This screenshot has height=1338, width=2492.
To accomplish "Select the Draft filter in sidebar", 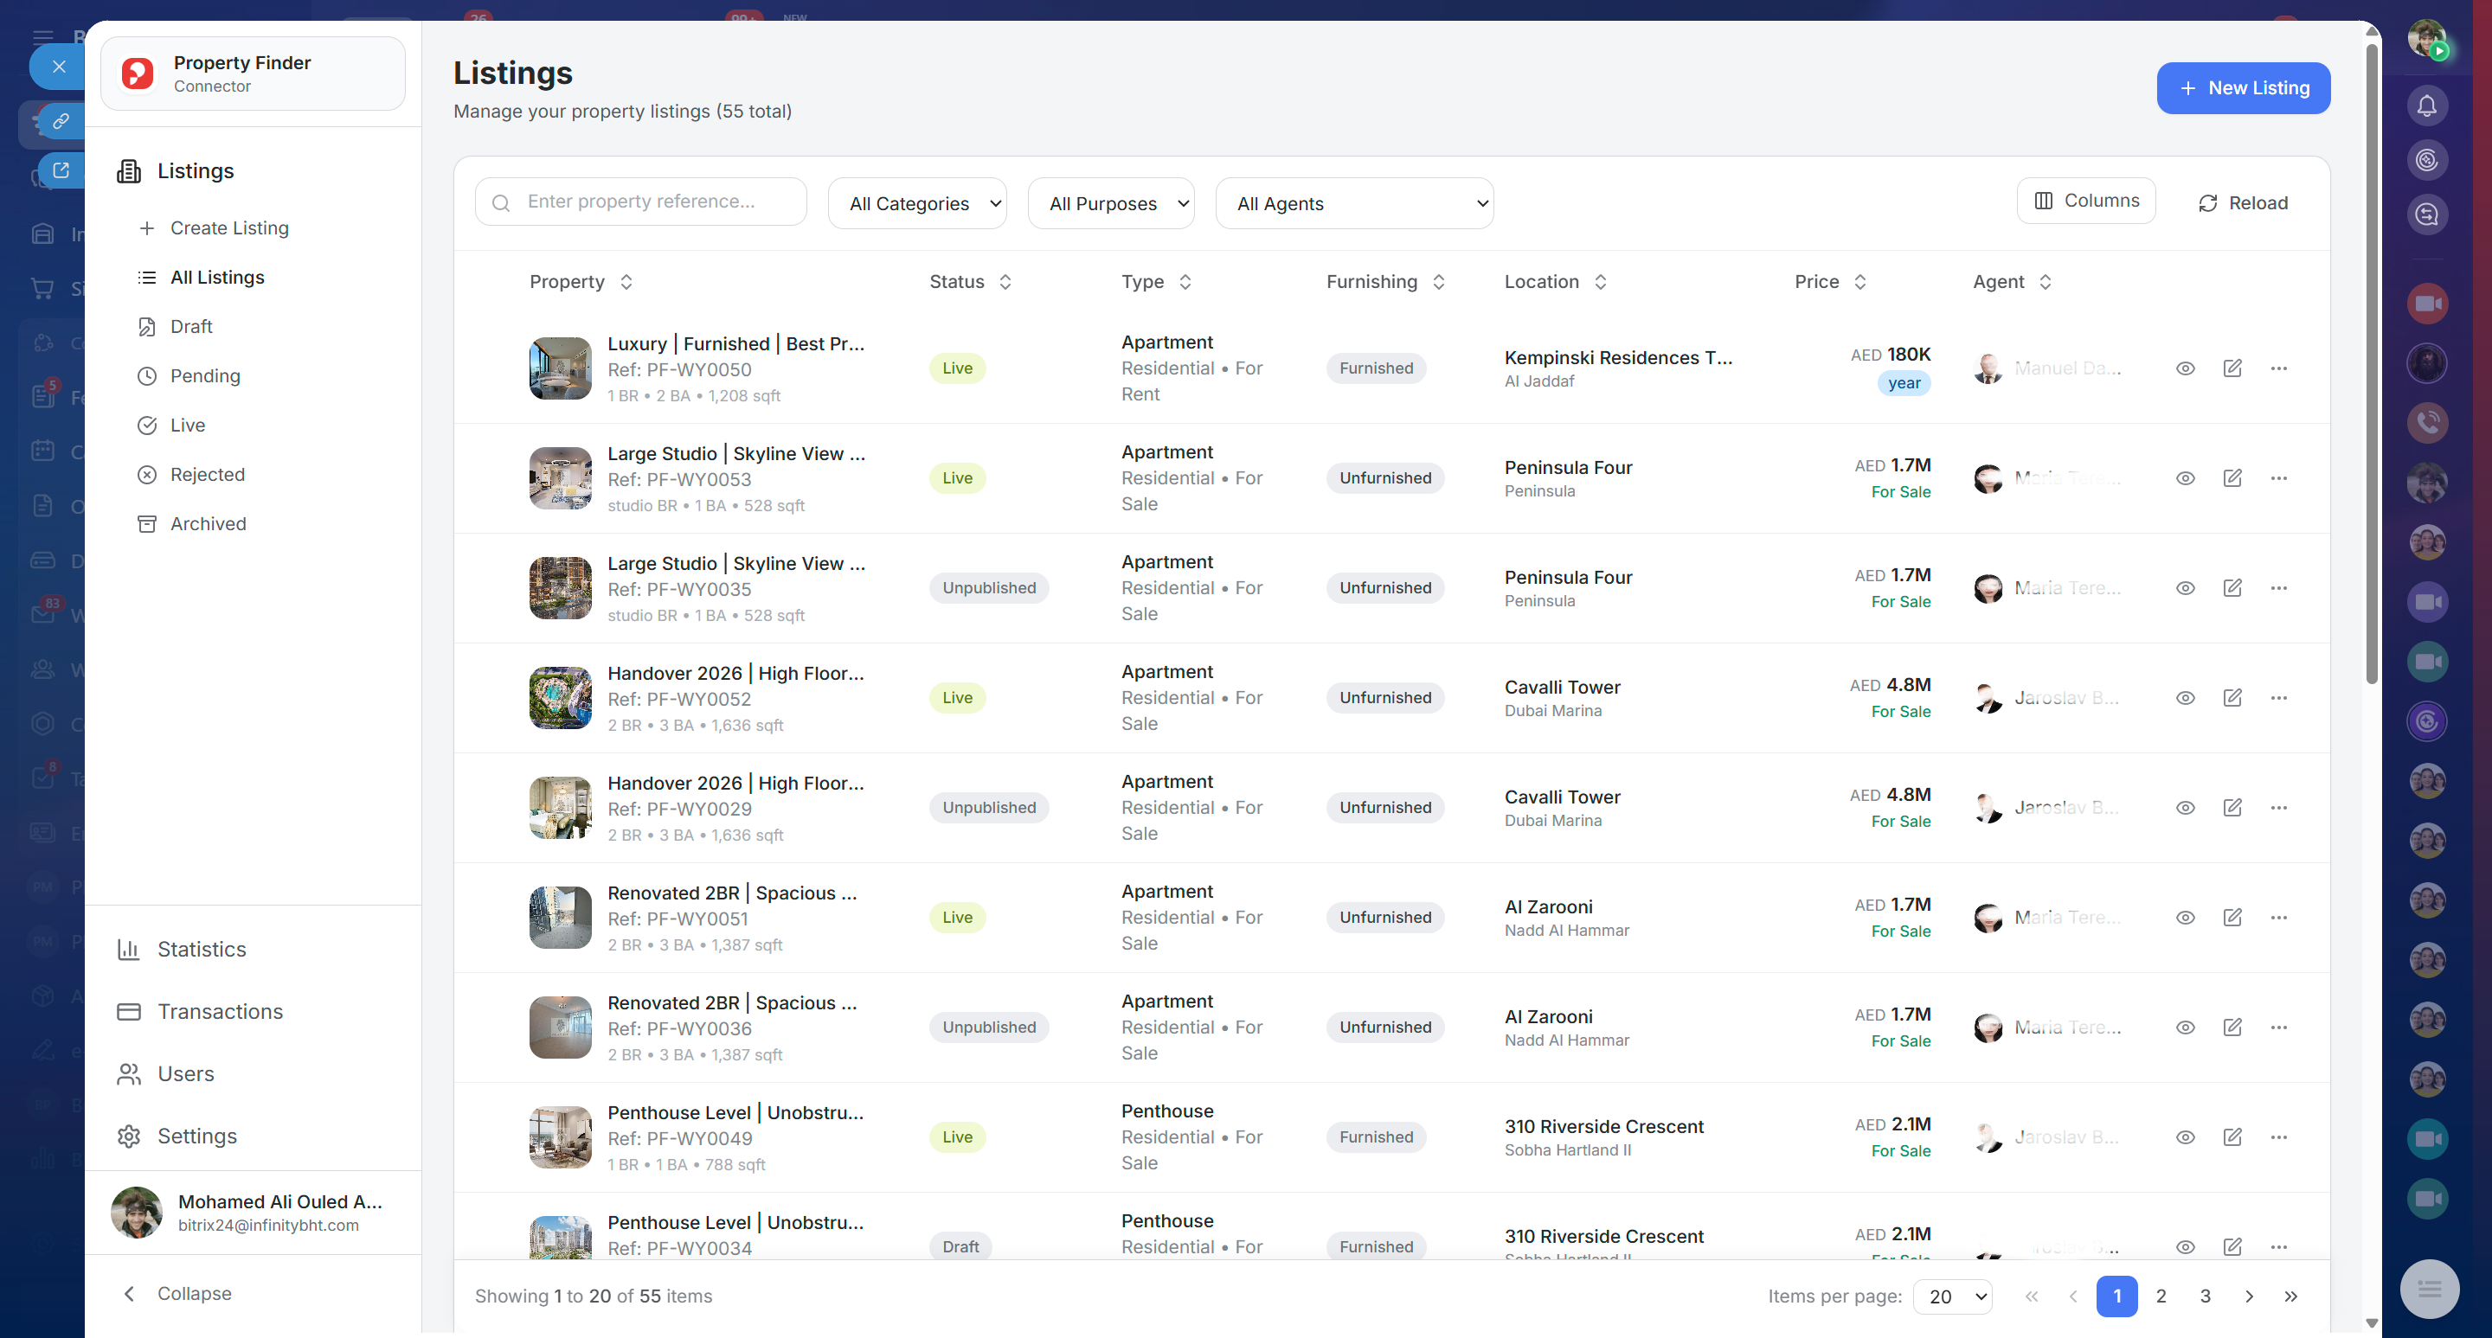I will [x=190, y=327].
